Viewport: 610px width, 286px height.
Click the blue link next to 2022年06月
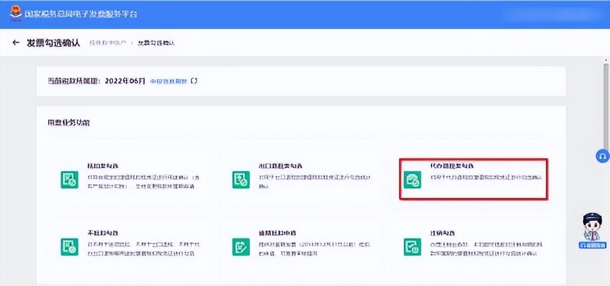click(x=169, y=81)
